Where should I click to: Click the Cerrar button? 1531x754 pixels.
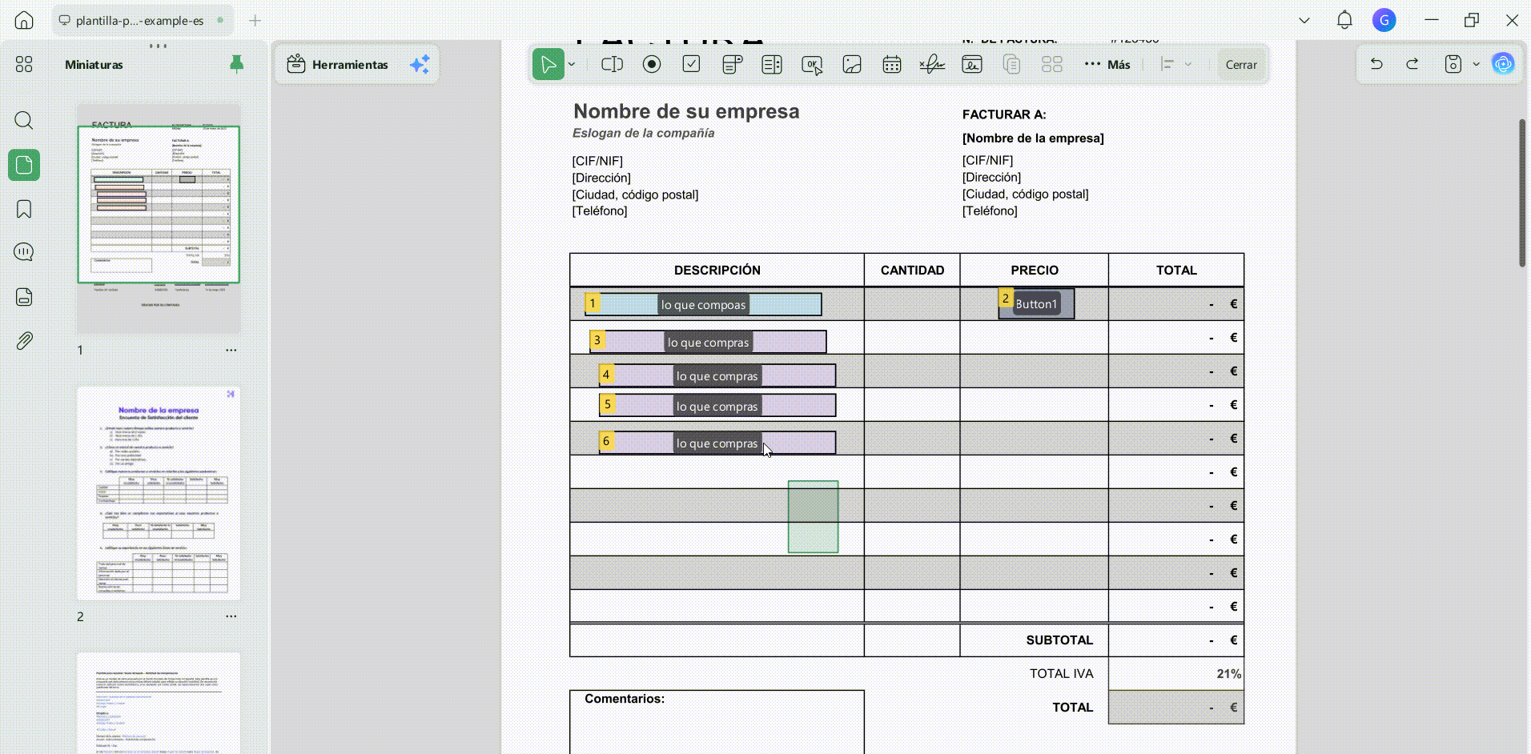(1241, 65)
